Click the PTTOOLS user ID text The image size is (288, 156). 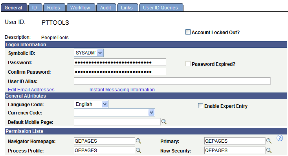[55, 23]
